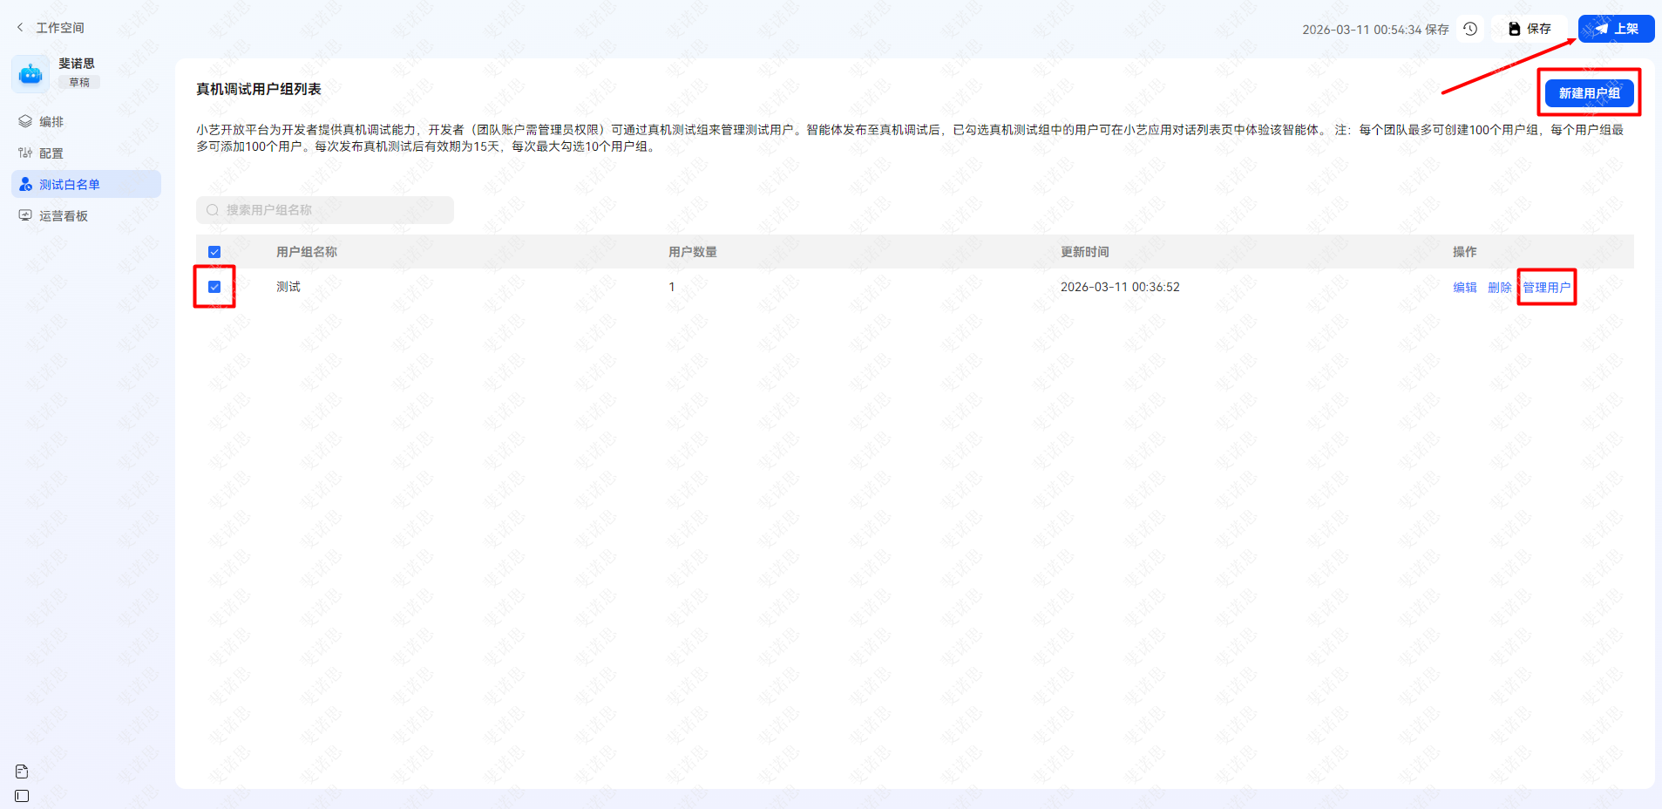Click the 更新时间 column header
This screenshot has height=809, width=1662.
point(1085,252)
